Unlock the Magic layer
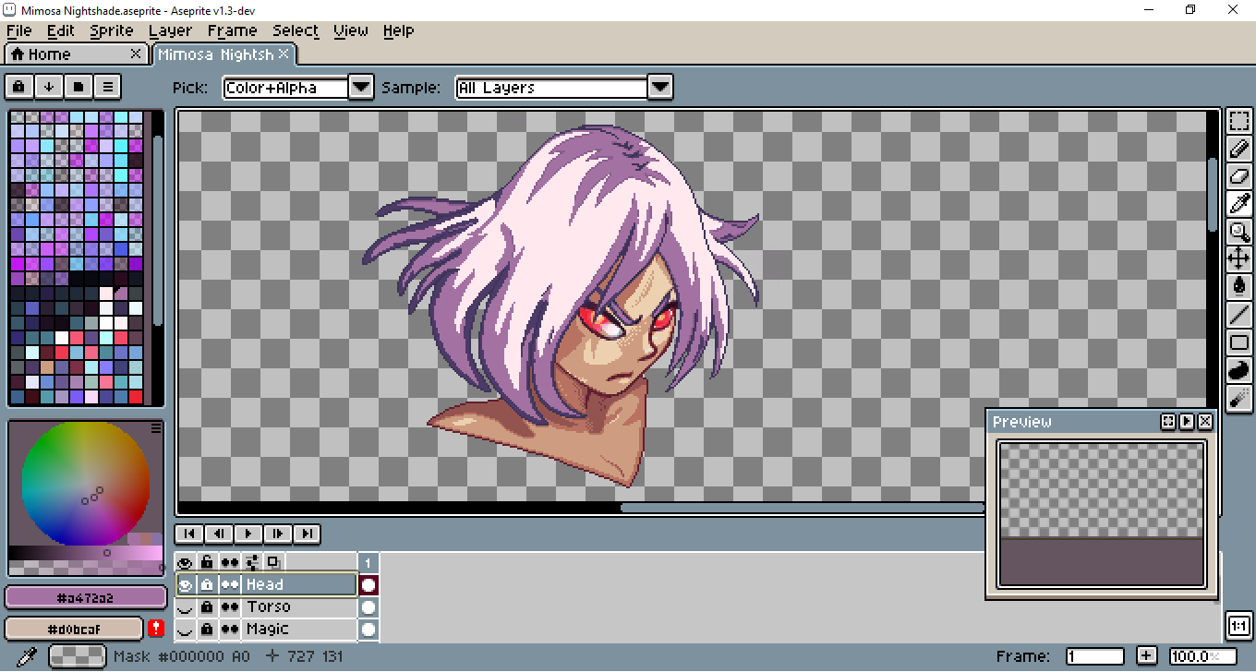 click(x=208, y=629)
